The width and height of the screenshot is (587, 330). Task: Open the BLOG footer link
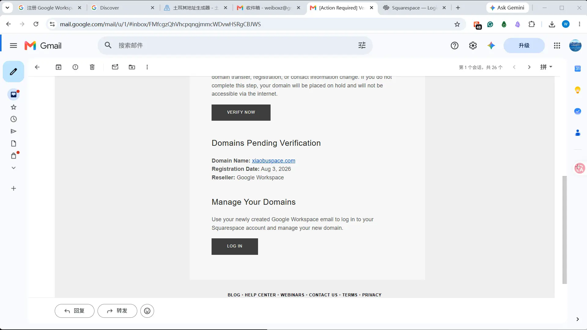coord(234,295)
